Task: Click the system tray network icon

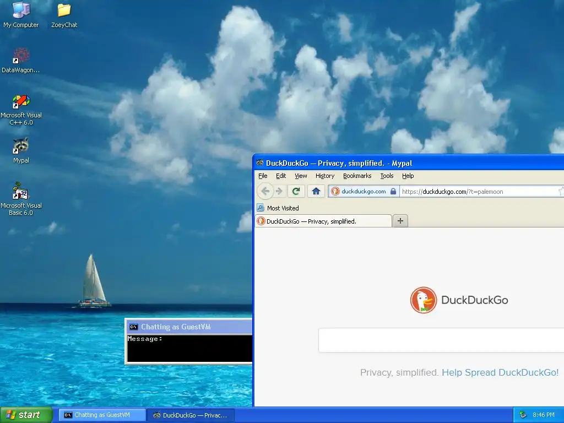Action: [x=523, y=415]
